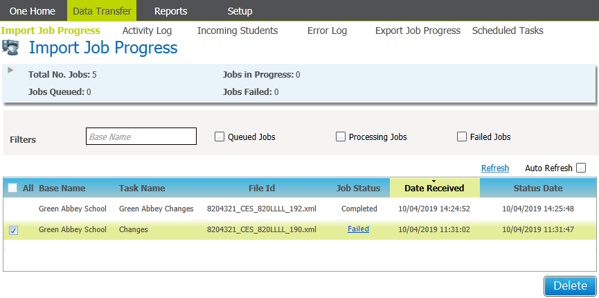
Task: Enable the Processing Jobs filter
Action: 341,137
